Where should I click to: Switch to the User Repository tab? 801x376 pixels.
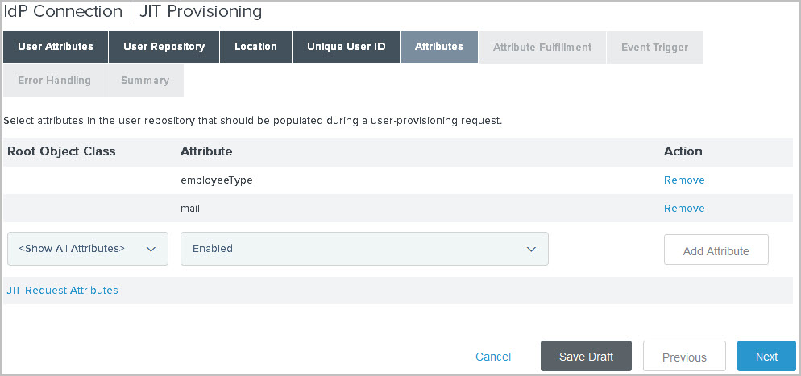point(164,47)
